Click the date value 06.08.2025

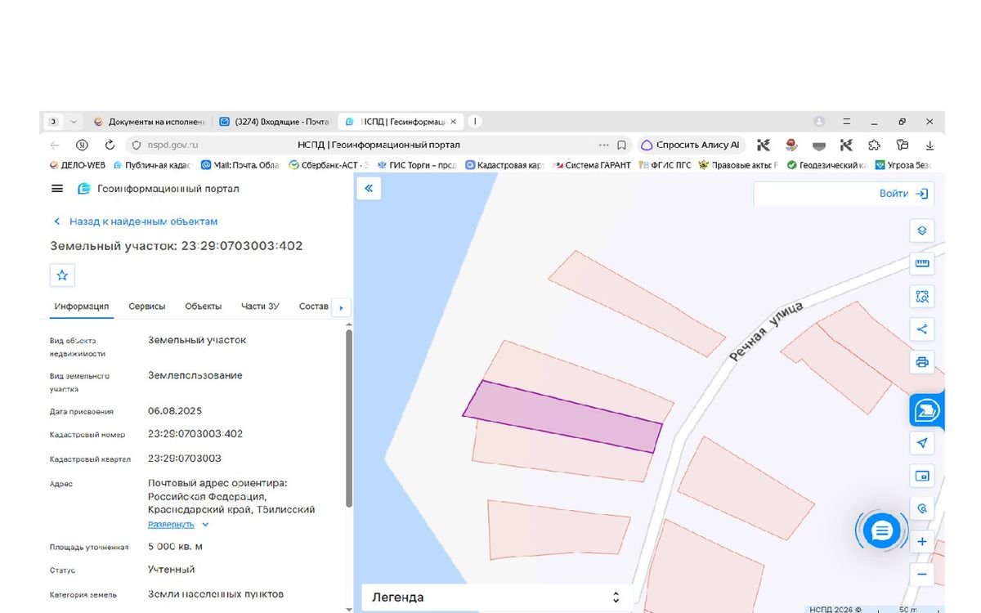(x=175, y=411)
